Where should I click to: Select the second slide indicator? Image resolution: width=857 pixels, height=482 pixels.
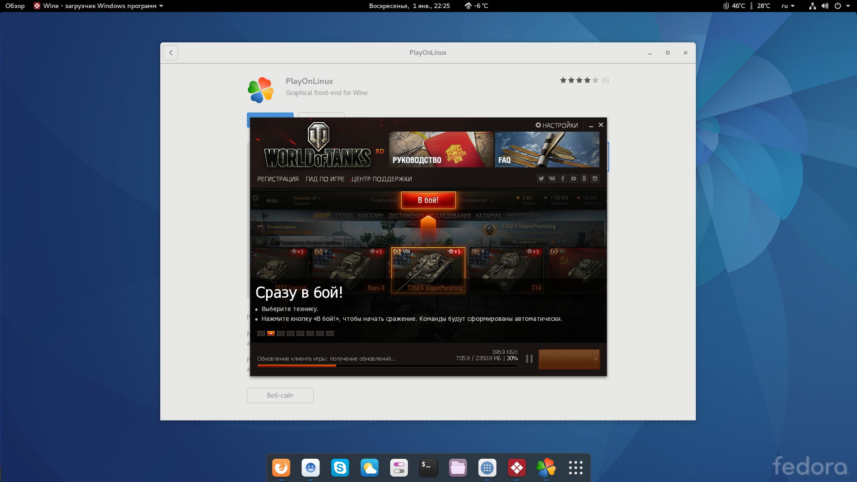[x=271, y=333]
